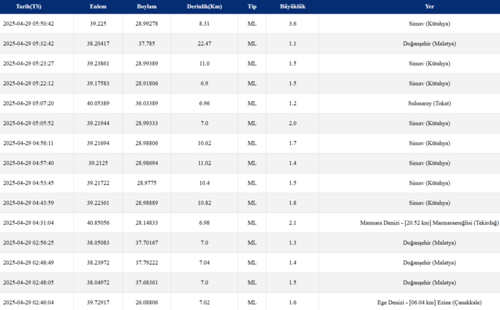
Task: Click the Boylam column header
Action: 146,6
